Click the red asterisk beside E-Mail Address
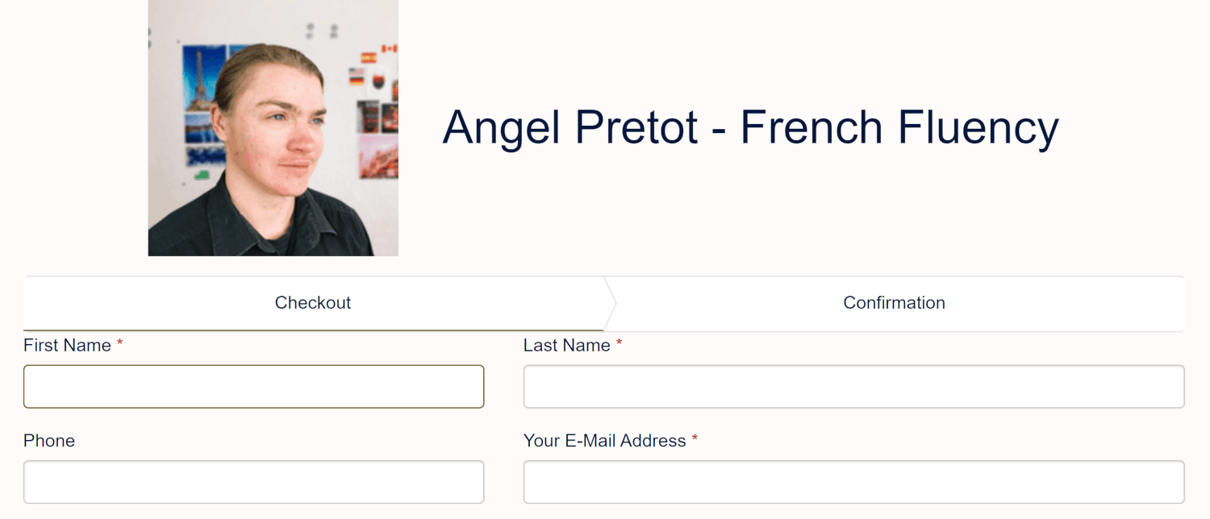The image size is (1210, 519). click(x=695, y=440)
